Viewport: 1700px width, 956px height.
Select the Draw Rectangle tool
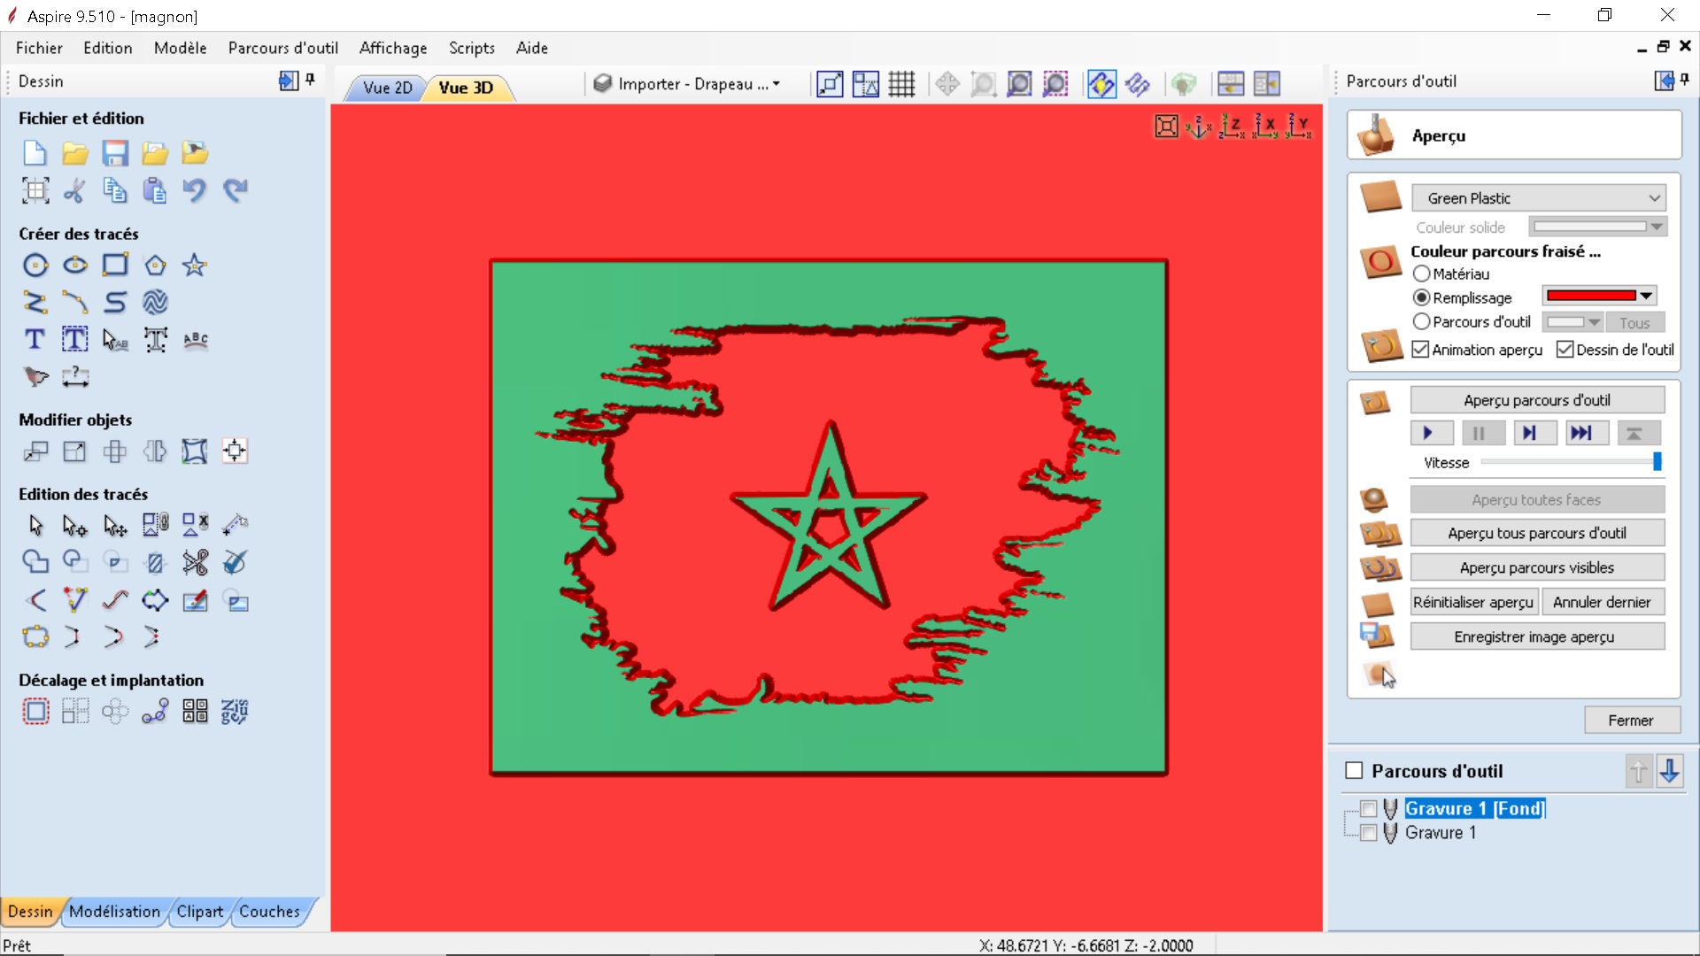coord(115,265)
